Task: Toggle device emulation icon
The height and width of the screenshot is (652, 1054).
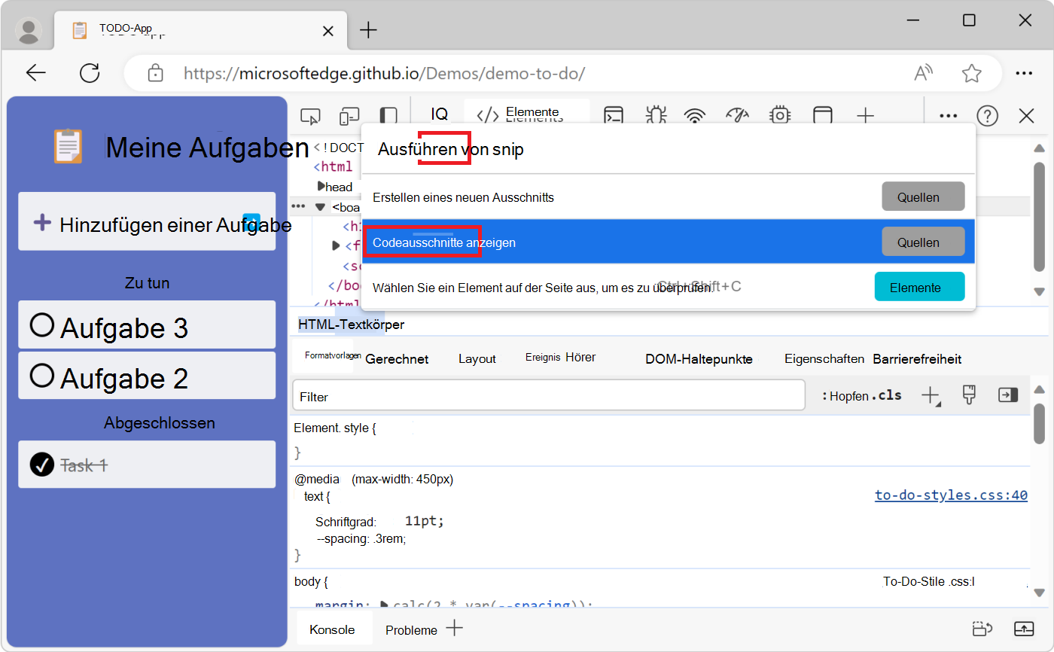Action: 349,116
